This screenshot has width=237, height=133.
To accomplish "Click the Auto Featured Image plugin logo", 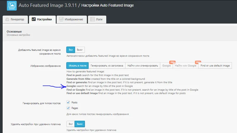I will tap(12, 6).
